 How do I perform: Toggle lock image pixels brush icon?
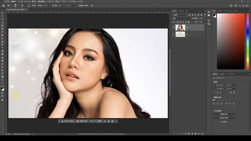(x=181, y=22)
